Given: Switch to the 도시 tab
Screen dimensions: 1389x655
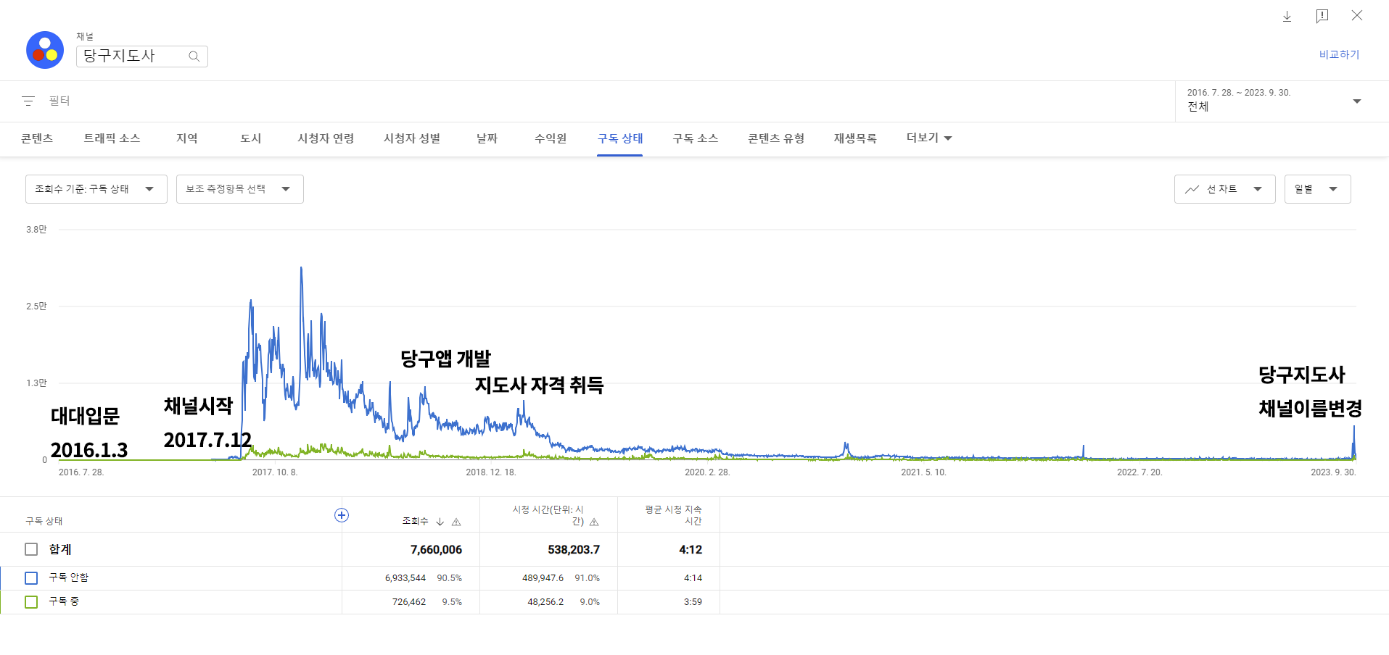Looking at the screenshot, I should point(251,138).
